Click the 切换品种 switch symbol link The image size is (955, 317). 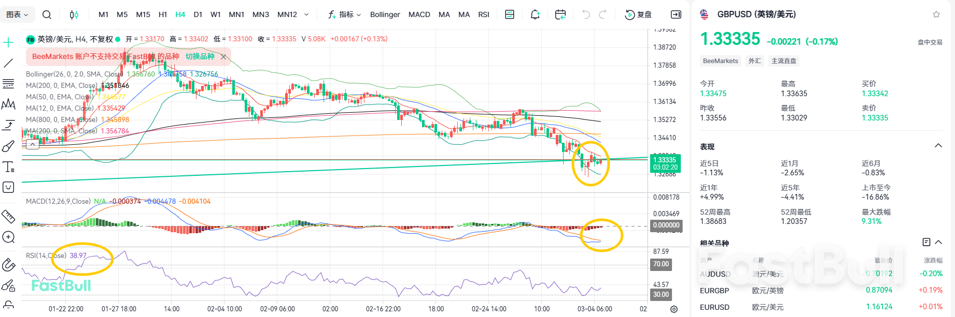point(200,56)
